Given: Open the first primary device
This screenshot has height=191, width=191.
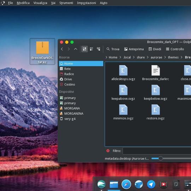Looking at the screenshot, I should click(81, 98).
